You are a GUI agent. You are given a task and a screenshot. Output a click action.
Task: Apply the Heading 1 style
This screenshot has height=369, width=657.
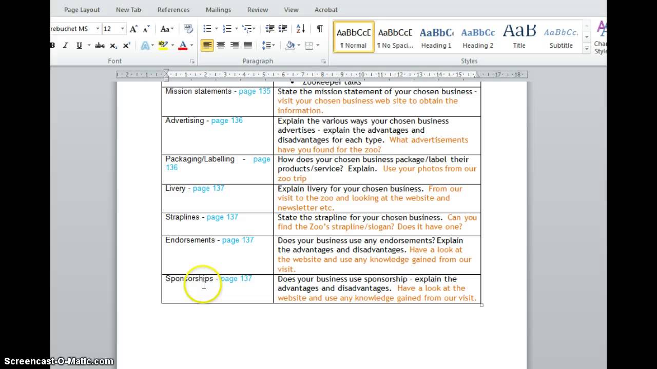[x=437, y=37]
